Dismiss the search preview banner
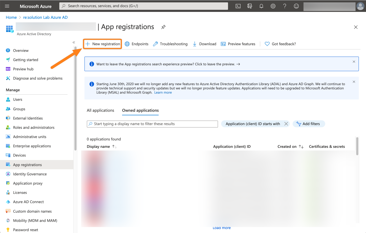The width and height of the screenshot is (366, 233). (354, 62)
